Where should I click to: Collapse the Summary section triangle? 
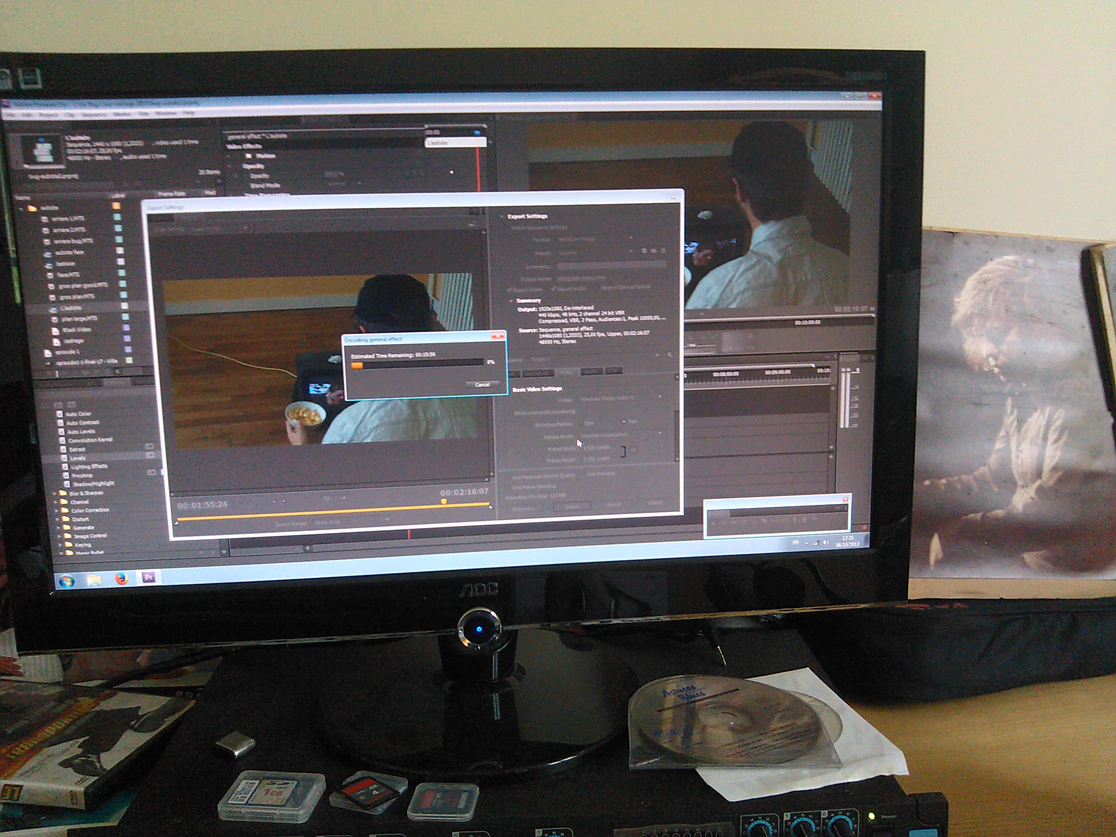tap(510, 301)
